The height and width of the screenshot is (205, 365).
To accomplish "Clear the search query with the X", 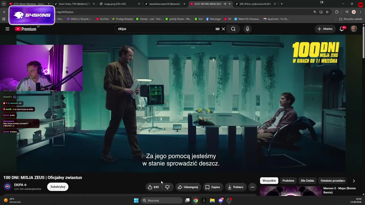I will [x=223, y=29].
